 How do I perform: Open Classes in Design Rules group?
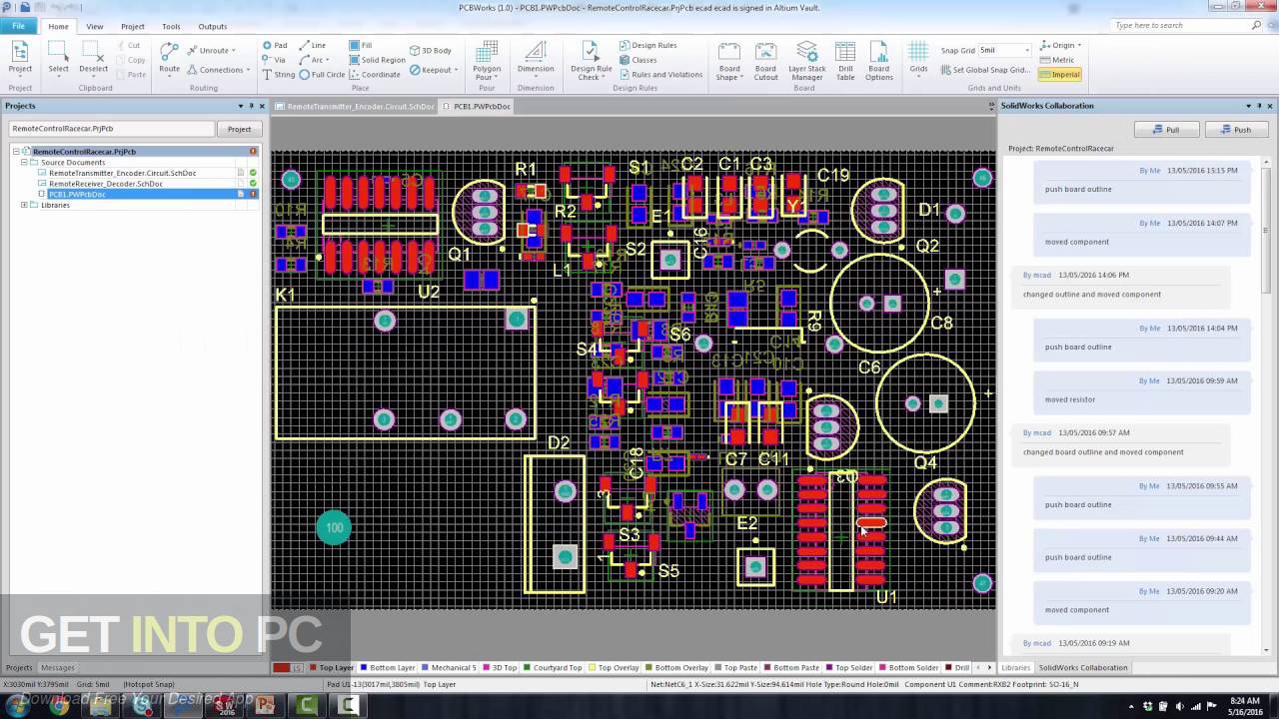coord(638,60)
